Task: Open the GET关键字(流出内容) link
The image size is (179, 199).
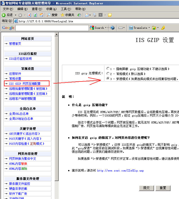Action: pyautogui.click(x=24, y=134)
